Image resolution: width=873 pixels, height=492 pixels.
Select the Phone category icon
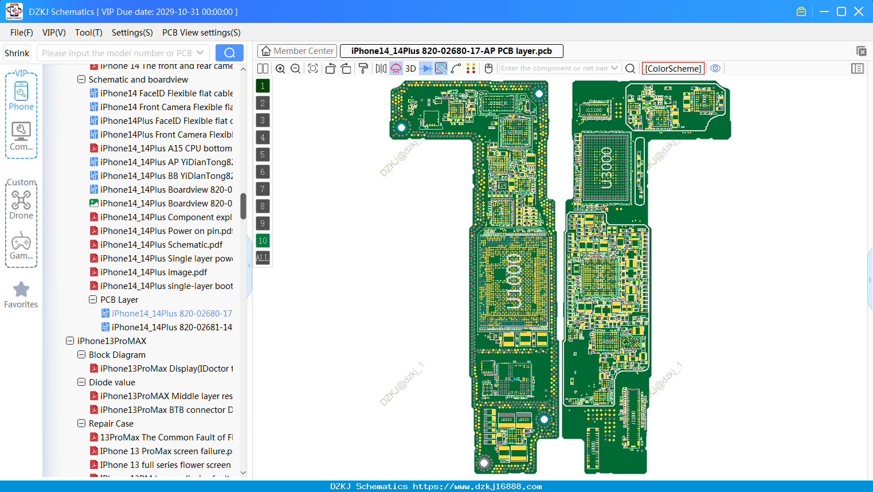(x=21, y=96)
